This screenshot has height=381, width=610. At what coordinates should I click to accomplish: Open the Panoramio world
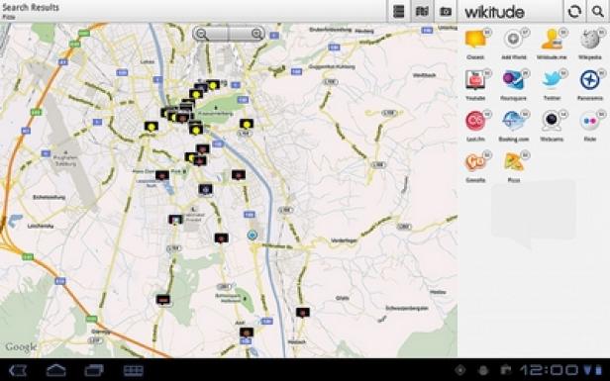pos(590,85)
